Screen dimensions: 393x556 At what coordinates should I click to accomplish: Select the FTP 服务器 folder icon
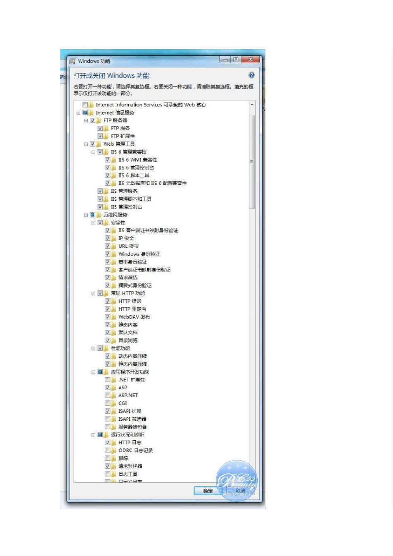click(98, 120)
